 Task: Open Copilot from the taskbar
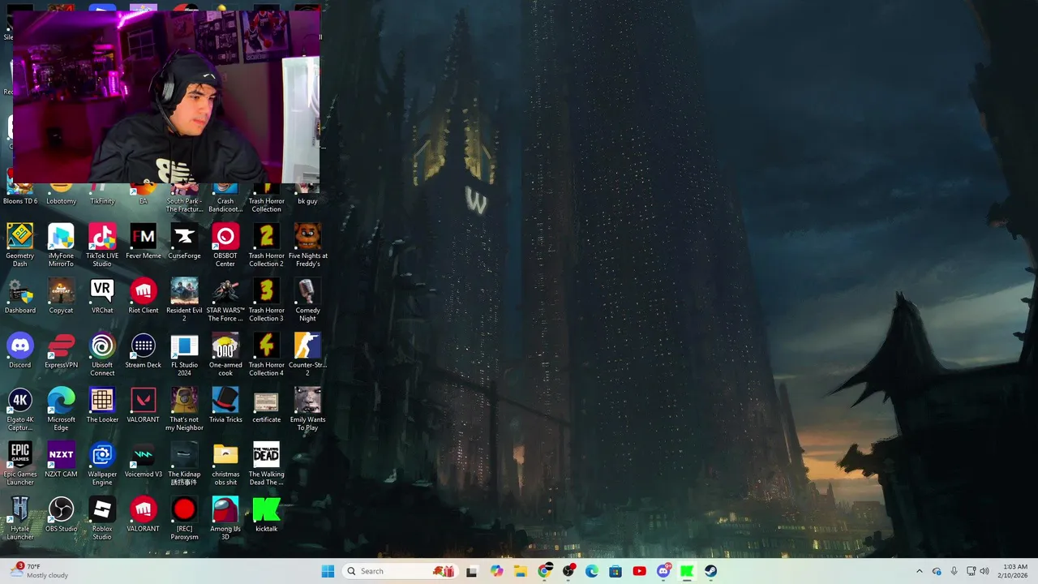coord(496,571)
